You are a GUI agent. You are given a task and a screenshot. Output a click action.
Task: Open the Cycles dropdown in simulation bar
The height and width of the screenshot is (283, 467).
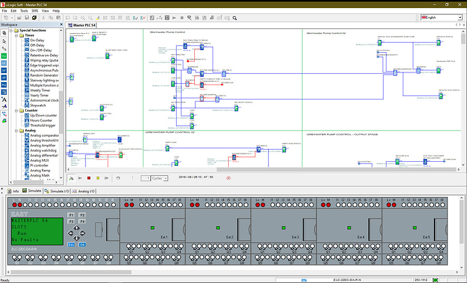[x=165, y=178]
